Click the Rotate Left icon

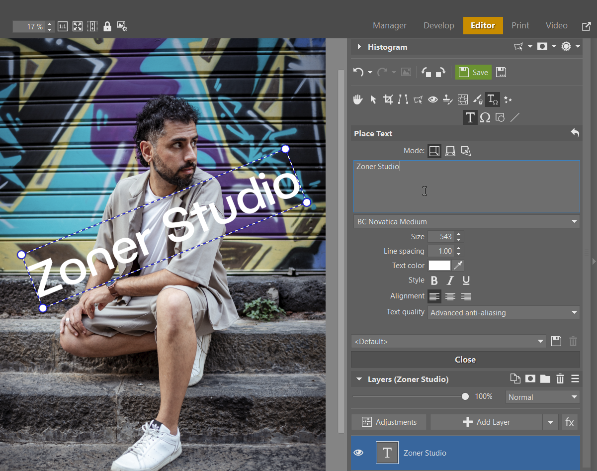coord(426,73)
